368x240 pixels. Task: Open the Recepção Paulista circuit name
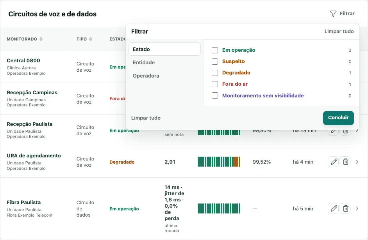click(30, 124)
